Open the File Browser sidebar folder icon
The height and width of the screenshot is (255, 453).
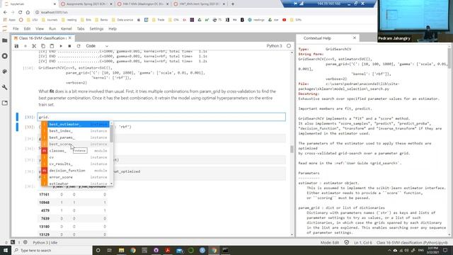click(5, 40)
